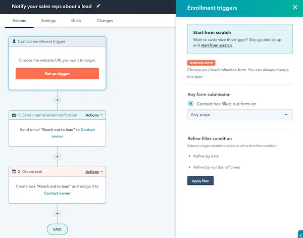Select the "Contact has filled out form on" radio
The height and width of the screenshot is (238, 303).
pos(190,104)
